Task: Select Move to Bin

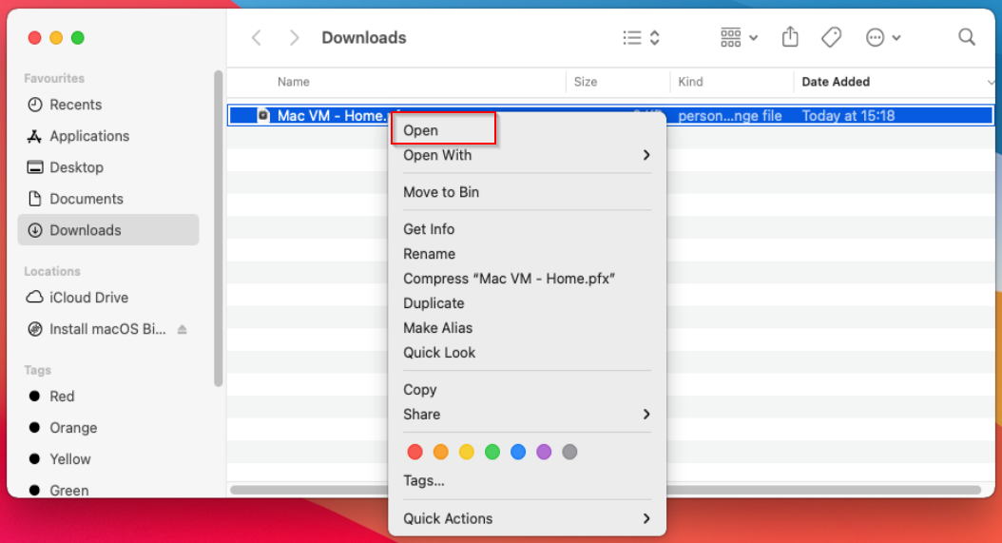Action: coord(441,192)
